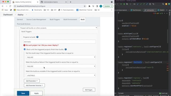Open Mark as unstable UNSTABLE dropdown
Image resolution: width=171 pixels, height=96 pixels.
[61, 75]
